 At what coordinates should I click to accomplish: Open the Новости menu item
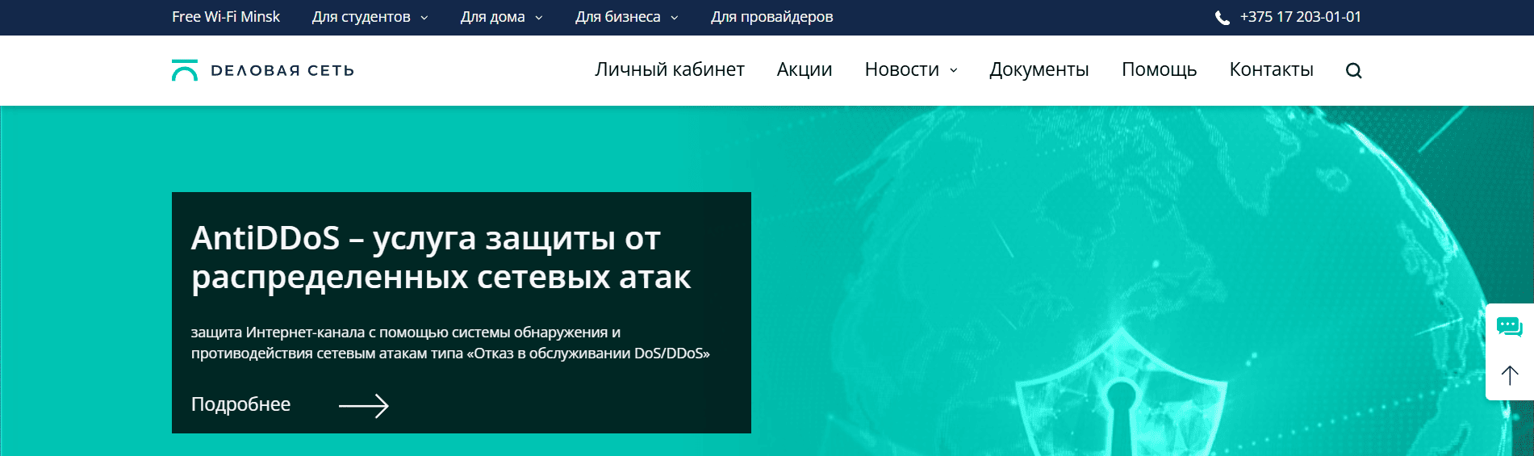click(902, 69)
